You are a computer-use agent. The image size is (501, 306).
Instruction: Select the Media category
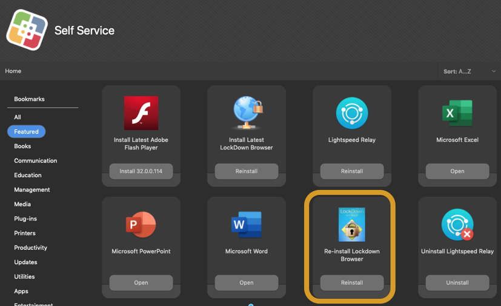pyautogui.click(x=22, y=204)
